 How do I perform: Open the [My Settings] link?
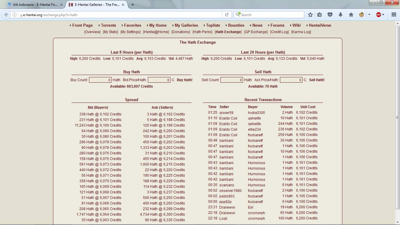[x=130, y=32]
